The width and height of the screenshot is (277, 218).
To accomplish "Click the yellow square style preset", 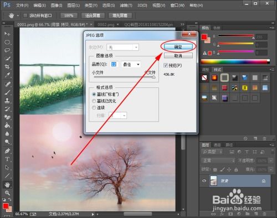I will (x=245, y=88).
